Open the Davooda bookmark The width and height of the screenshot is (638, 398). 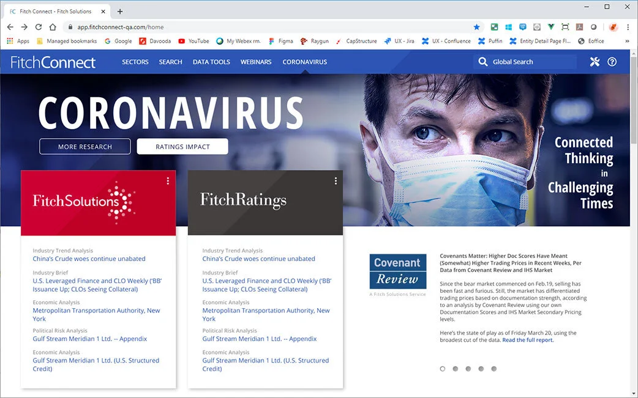(x=155, y=41)
